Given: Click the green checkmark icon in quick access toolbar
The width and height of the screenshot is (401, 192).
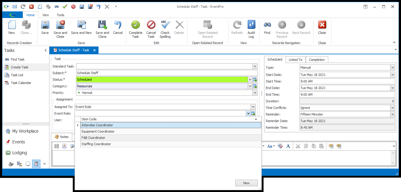Looking at the screenshot, I should pos(65,7).
